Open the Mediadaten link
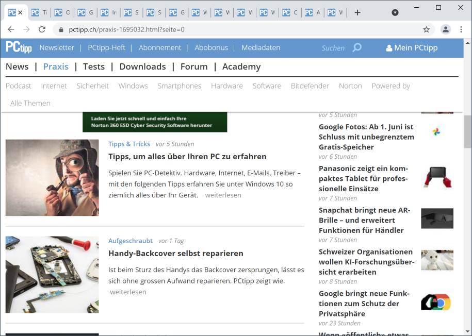The height and width of the screenshot is (336, 472). (261, 47)
